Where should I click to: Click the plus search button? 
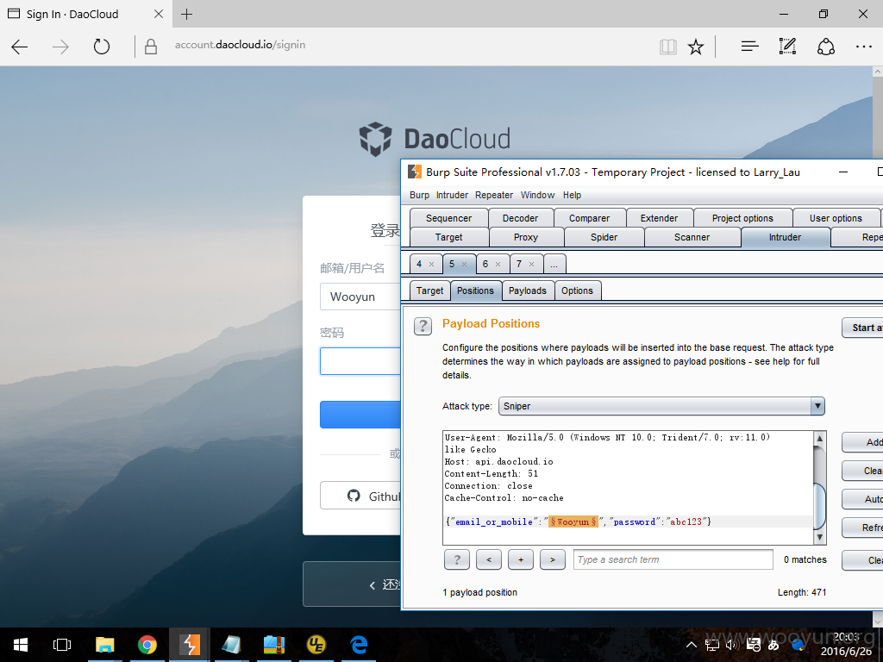coord(521,559)
